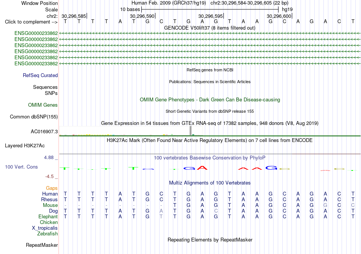Click the Gaps label in Multiz alignment
The height and width of the screenshot is (254, 361).
(x=52, y=188)
